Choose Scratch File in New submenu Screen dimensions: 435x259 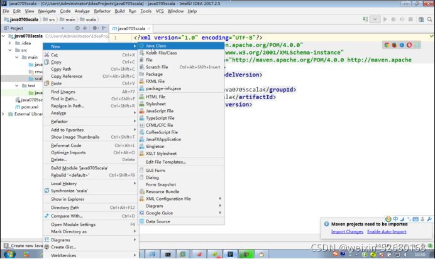(x=181, y=67)
